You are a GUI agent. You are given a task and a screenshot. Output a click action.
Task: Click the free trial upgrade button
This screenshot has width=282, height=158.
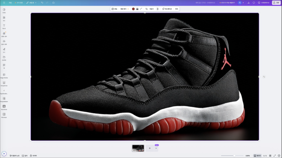coord(227,3)
